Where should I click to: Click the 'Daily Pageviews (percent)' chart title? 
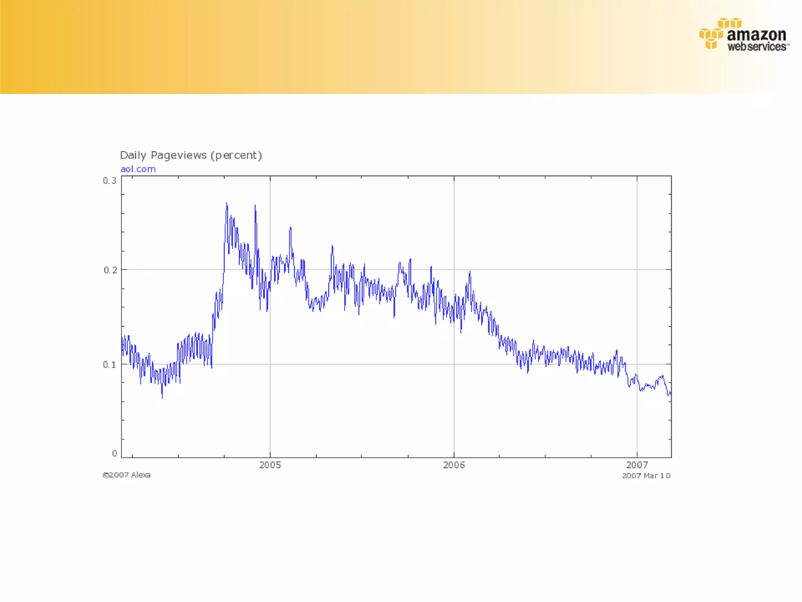[x=191, y=155]
